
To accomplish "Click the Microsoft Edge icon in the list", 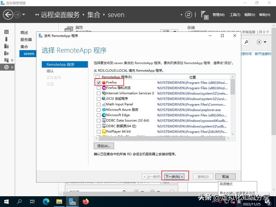I will click(104, 115).
